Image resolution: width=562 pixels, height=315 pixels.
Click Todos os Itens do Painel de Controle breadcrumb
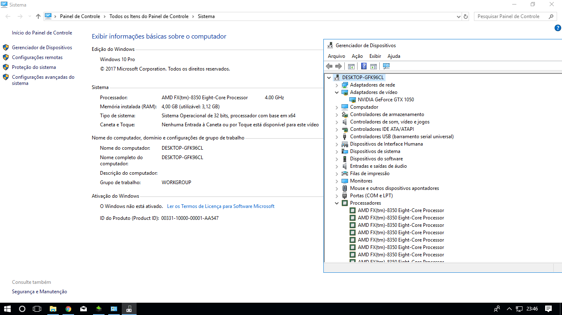[x=149, y=16]
